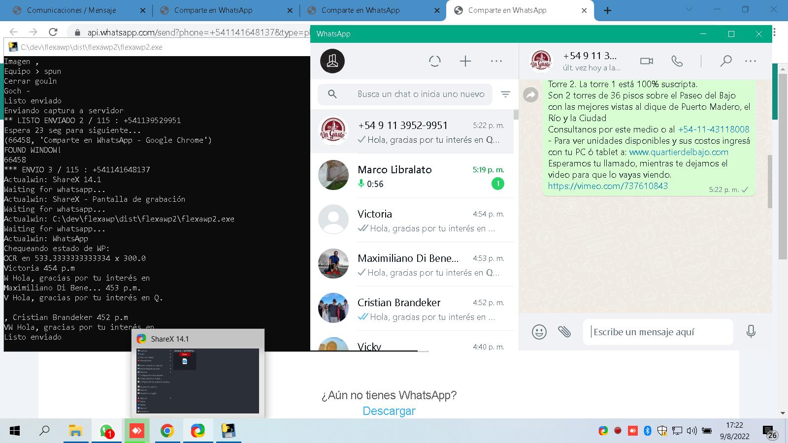Click the contact name +54 9 11 3... header
Screen dimensions: 788x443
click(x=590, y=56)
